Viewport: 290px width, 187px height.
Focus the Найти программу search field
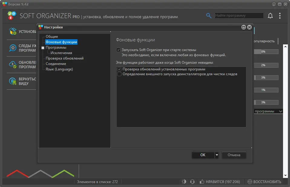(239, 15)
